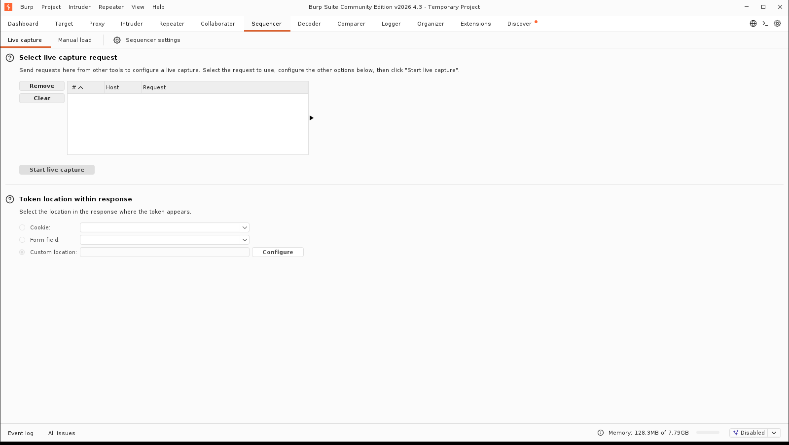
Task: Open the Burp menu
Action: (27, 7)
